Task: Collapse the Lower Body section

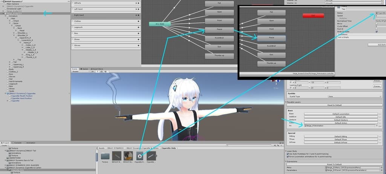Action: pos(286,151)
